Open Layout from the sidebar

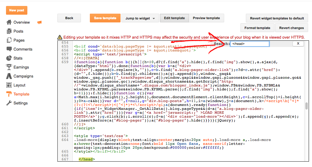click(19, 85)
